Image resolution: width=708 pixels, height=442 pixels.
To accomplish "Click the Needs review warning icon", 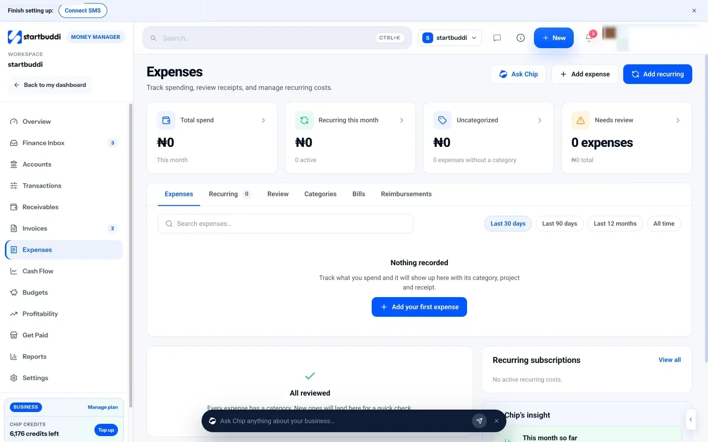I will 581,120.
